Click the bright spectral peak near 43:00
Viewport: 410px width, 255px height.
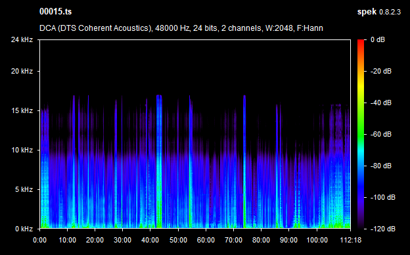pos(159,162)
